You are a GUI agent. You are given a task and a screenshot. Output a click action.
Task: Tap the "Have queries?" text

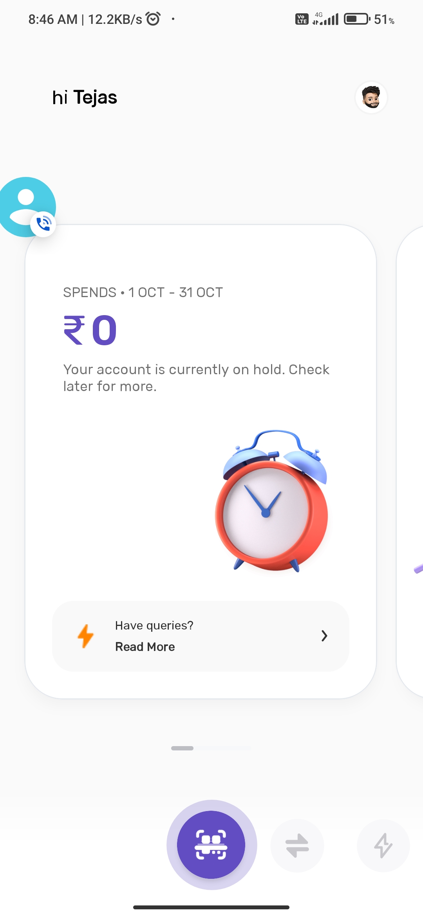(x=154, y=626)
